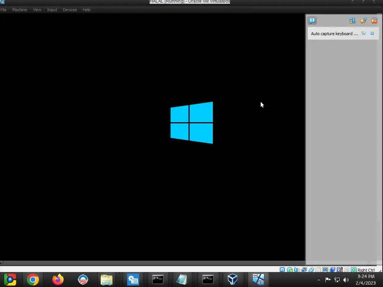This screenshot has height=287, width=383.
Task: Click the greyed mouse integration status icon
Action: click(x=347, y=270)
